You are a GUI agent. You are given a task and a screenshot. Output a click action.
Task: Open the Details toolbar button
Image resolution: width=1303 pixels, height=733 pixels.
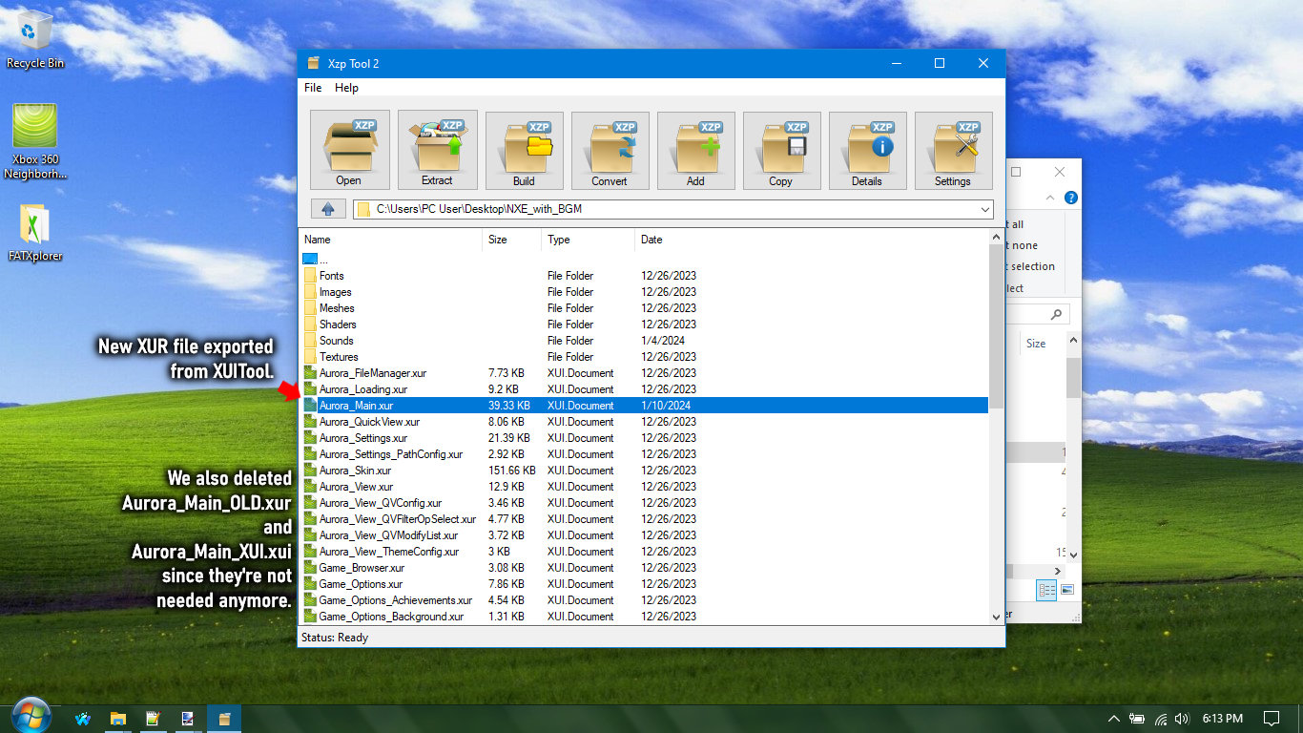[x=867, y=150]
